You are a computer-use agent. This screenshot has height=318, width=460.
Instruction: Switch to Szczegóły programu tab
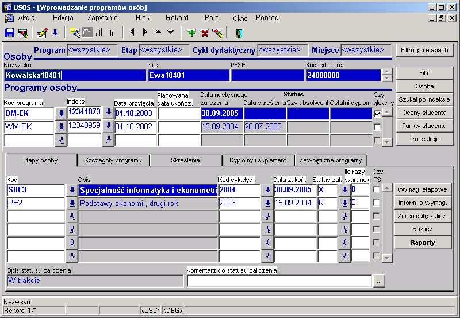click(113, 160)
